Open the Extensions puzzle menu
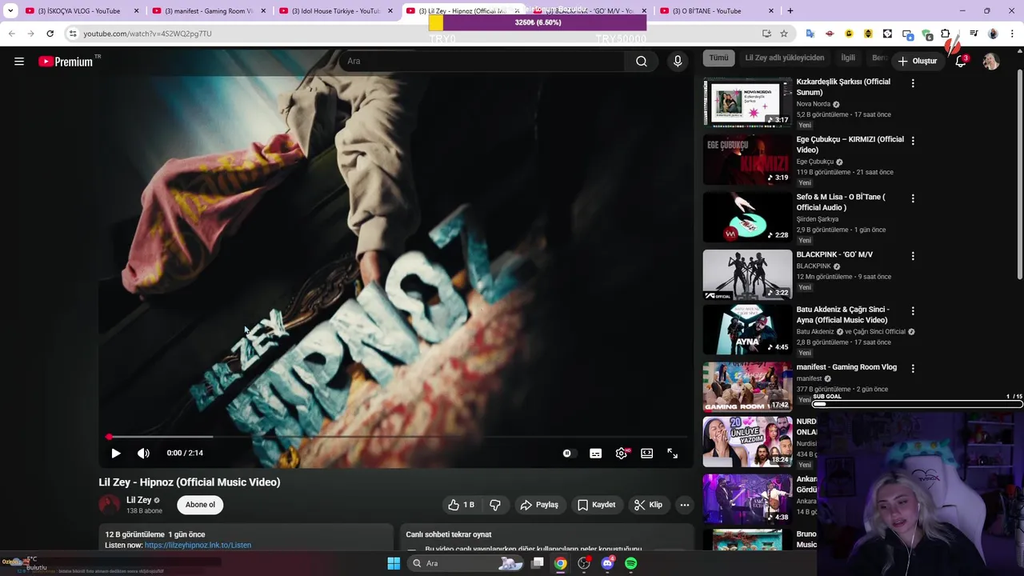Screen dimensions: 1024x576 (x=946, y=34)
